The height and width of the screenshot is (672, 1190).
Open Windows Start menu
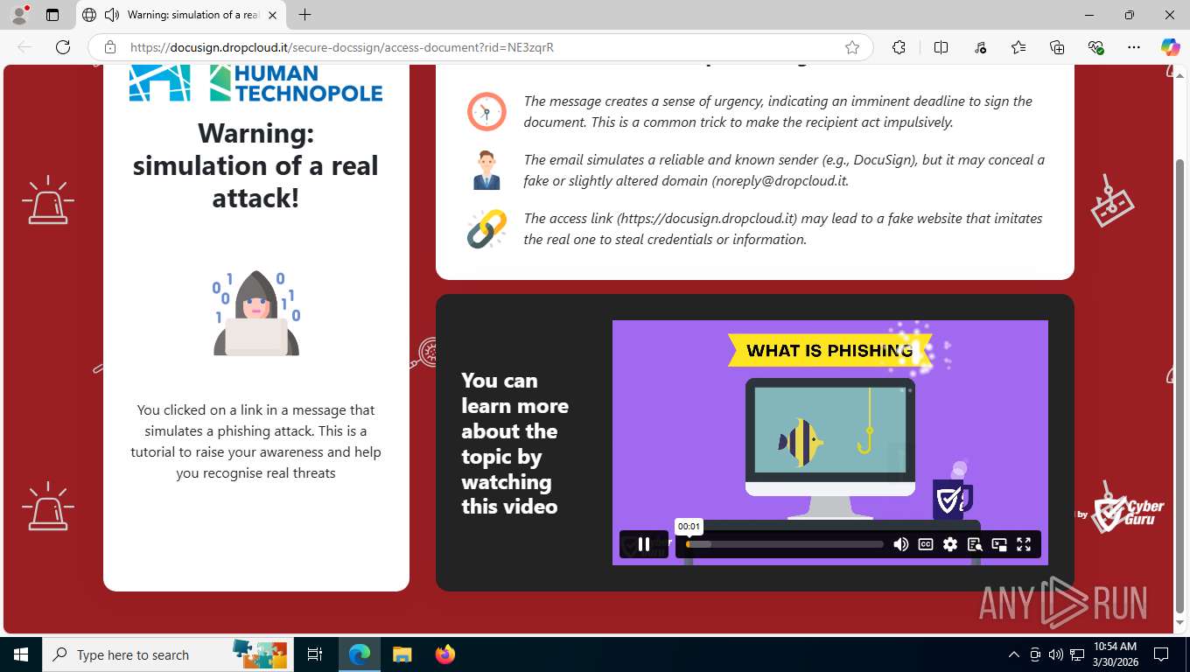[20, 654]
